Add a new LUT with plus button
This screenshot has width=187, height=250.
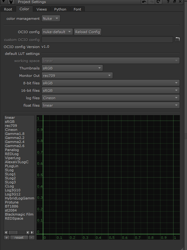click(7, 238)
